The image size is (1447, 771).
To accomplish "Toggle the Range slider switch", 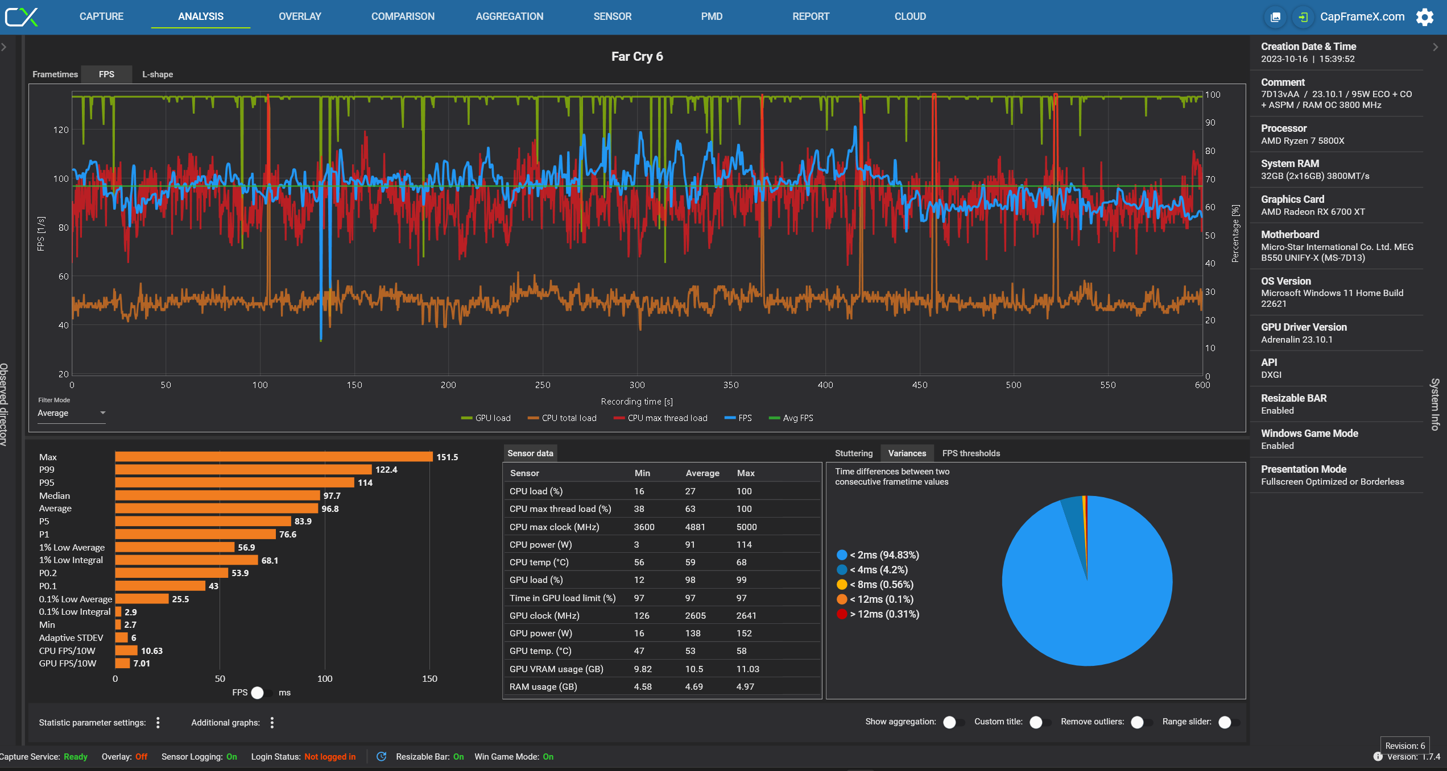I will coord(1228,722).
